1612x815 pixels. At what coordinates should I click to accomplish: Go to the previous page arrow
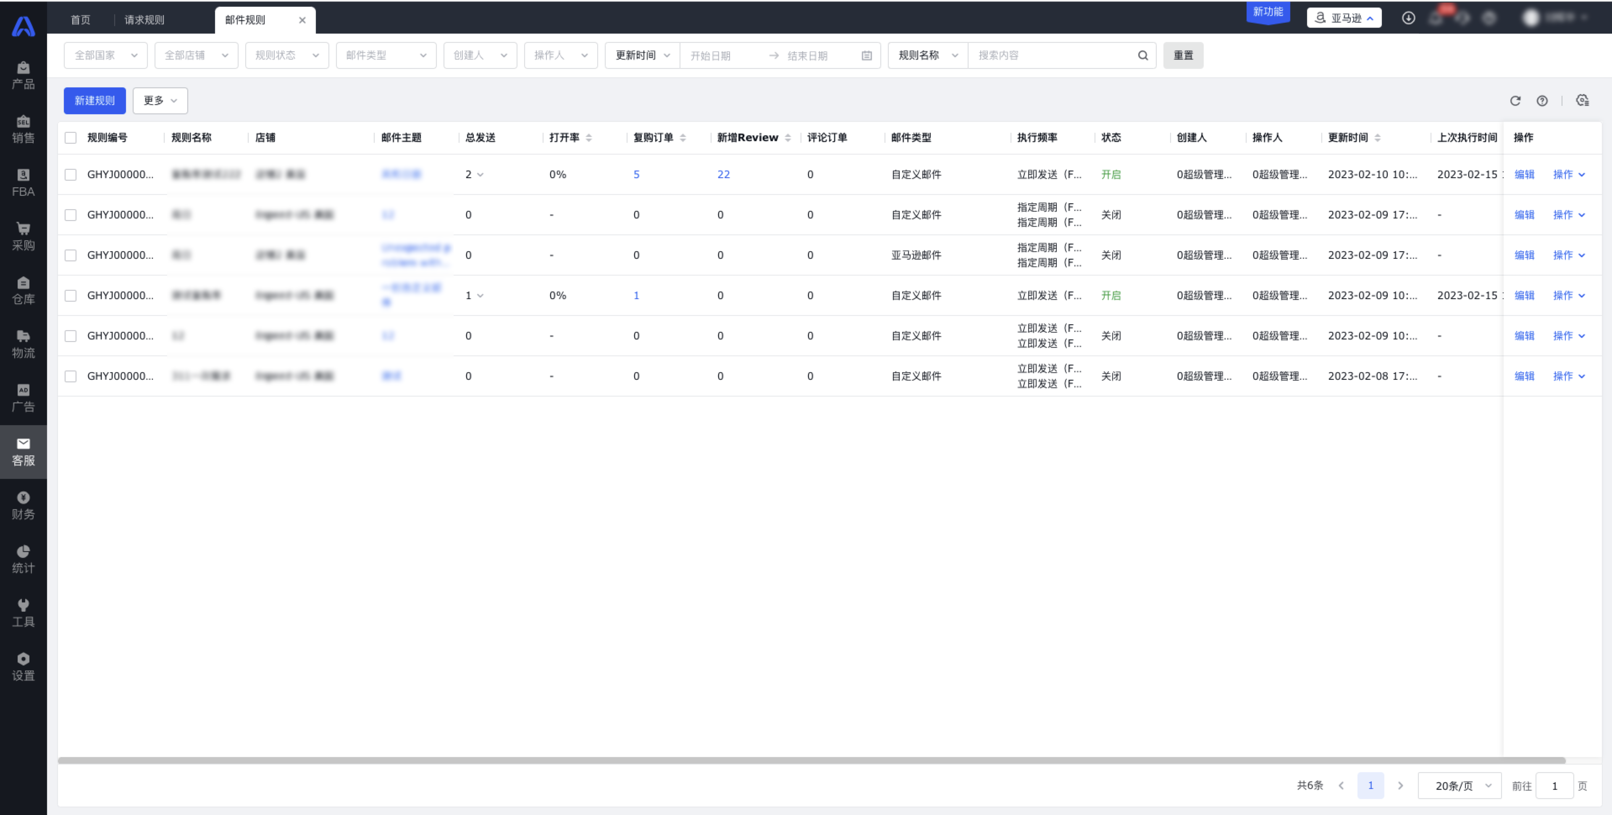click(1341, 786)
